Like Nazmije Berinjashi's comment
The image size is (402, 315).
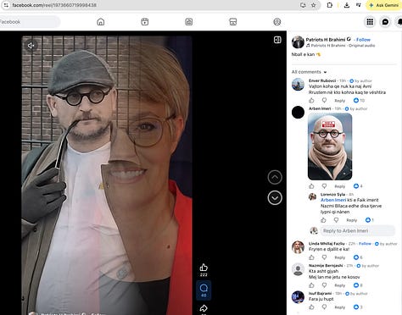point(311,285)
